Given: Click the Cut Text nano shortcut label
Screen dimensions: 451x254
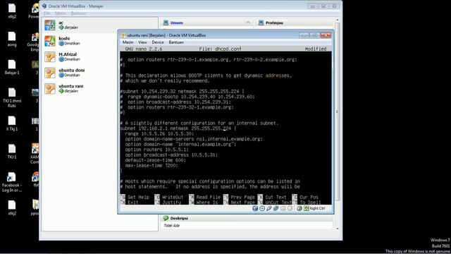Looking at the screenshot, I should click(276, 198).
